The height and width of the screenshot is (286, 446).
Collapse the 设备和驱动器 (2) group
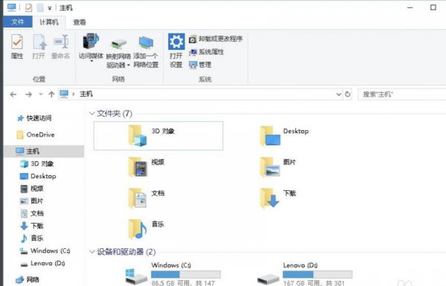[x=92, y=252]
